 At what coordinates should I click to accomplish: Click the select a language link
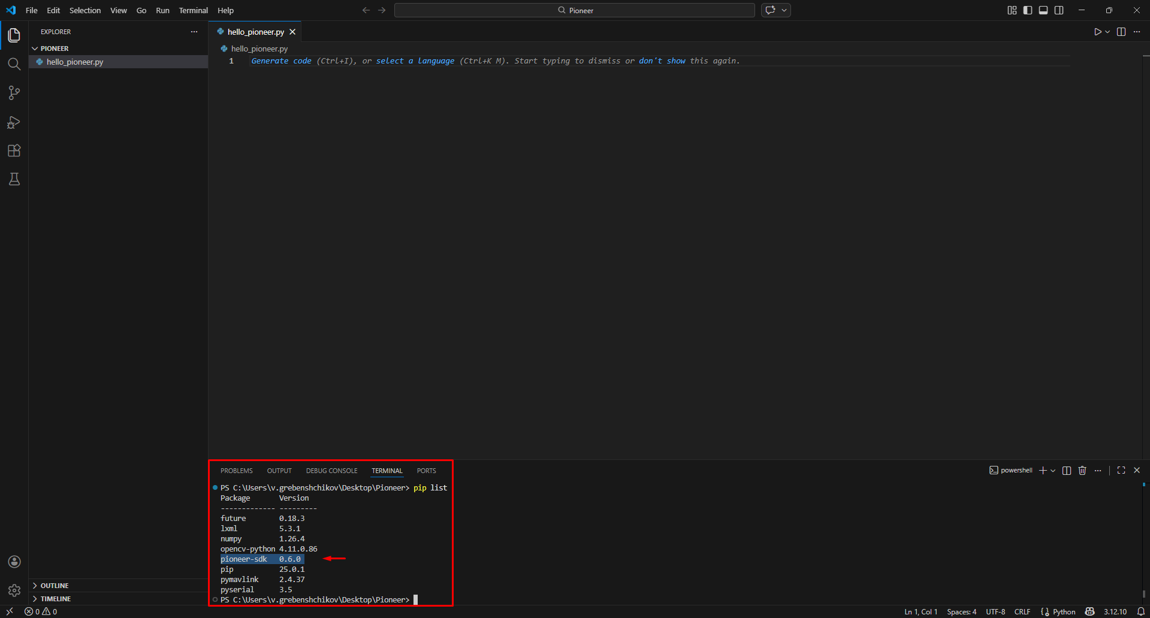pos(415,60)
